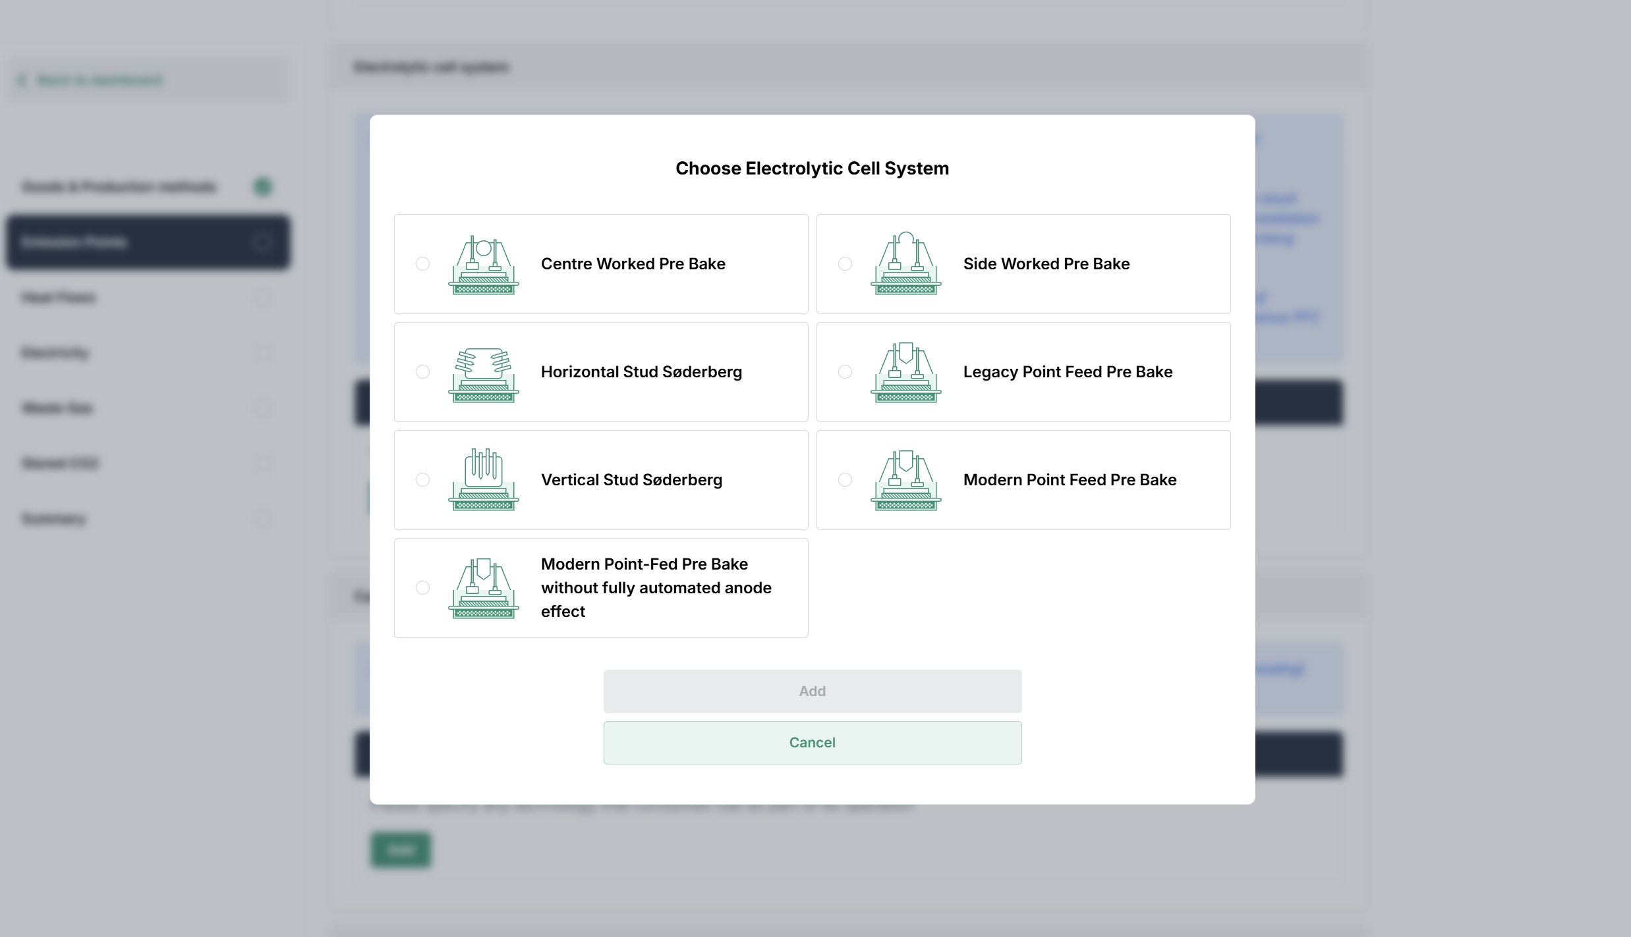Select the Vertical Stud Søderberg radio button
1631x937 pixels.
pyautogui.click(x=423, y=480)
